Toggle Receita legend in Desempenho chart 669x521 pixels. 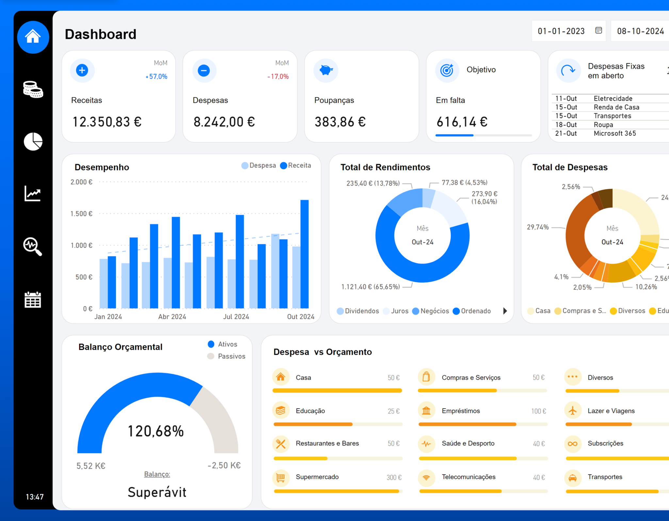(x=296, y=166)
